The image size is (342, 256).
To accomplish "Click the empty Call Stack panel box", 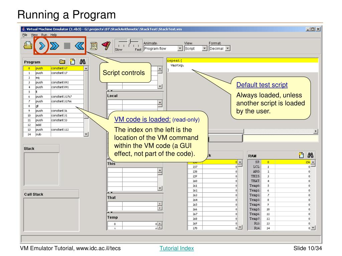I will click(x=51, y=214).
